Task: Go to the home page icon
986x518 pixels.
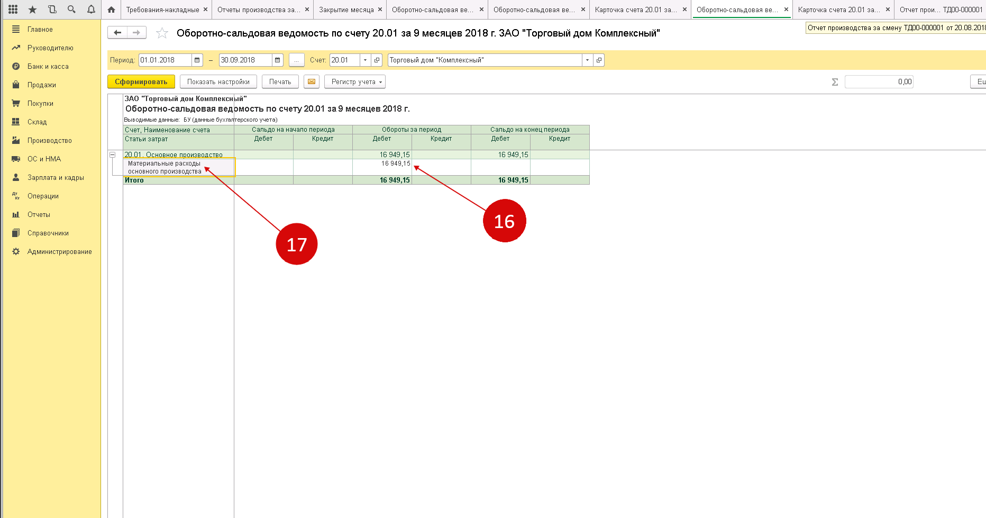Action: [111, 10]
